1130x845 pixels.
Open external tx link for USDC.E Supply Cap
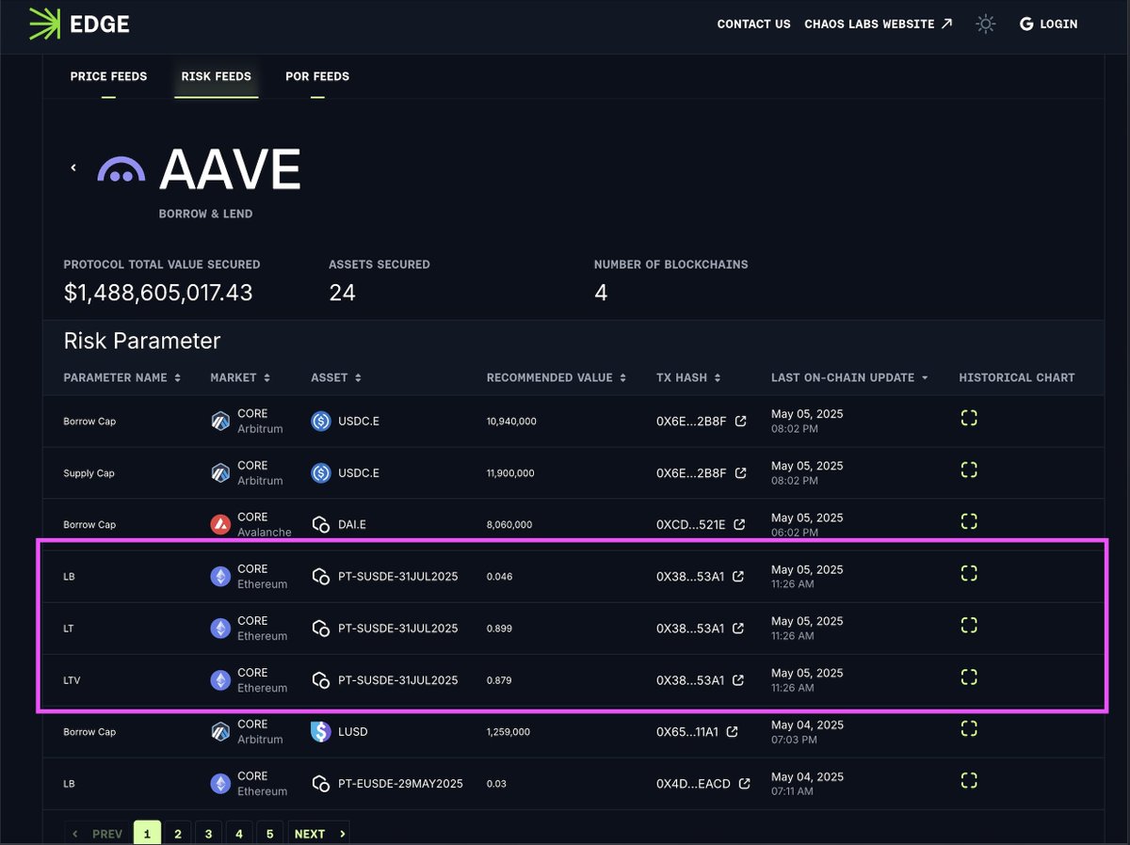click(741, 472)
